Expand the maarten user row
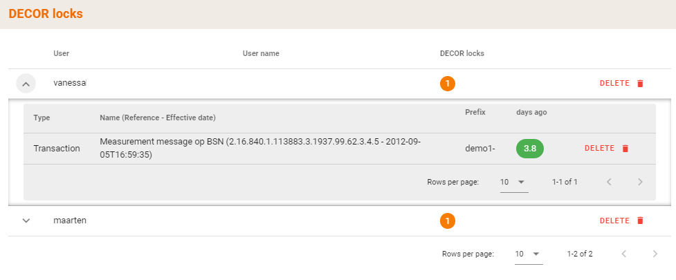Image resolution: width=676 pixels, height=280 pixels. [26, 221]
